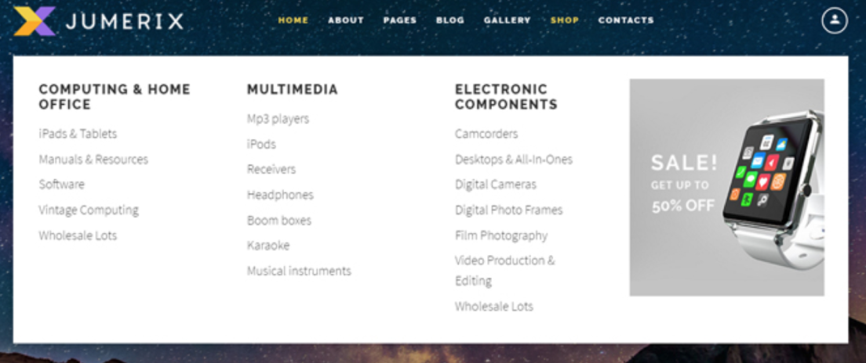866x363 pixels.
Task: Go to the Home menu item
Action: point(293,20)
